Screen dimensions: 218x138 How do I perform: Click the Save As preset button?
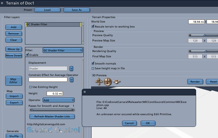click(x=77, y=10)
